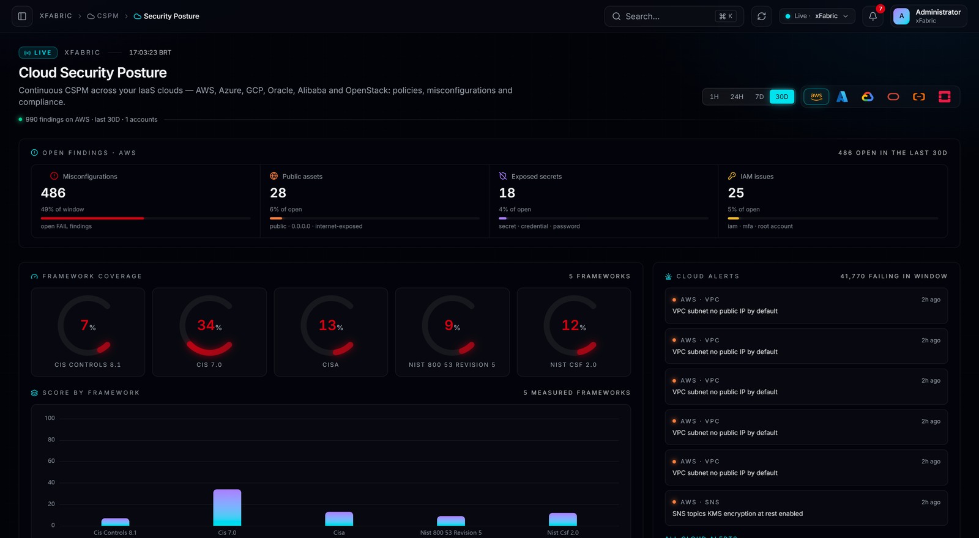
Task: Open the CIS 7.0 gauge card
Action: (x=209, y=332)
